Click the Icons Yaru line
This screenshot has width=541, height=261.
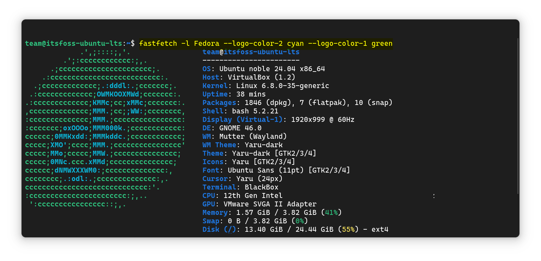pyautogui.click(x=249, y=162)
